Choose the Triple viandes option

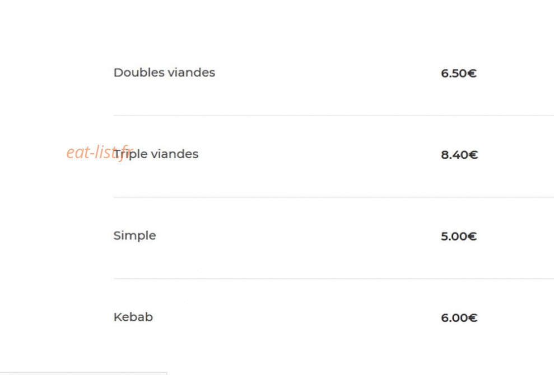pyautogui.click(x=156, y=155)
